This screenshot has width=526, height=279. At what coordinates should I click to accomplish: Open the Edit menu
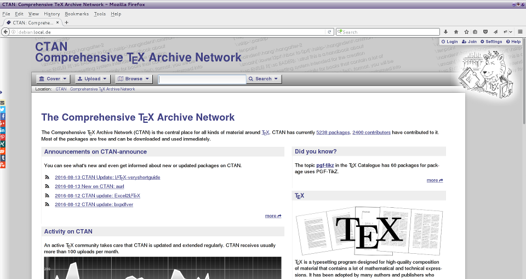(19, 14)
